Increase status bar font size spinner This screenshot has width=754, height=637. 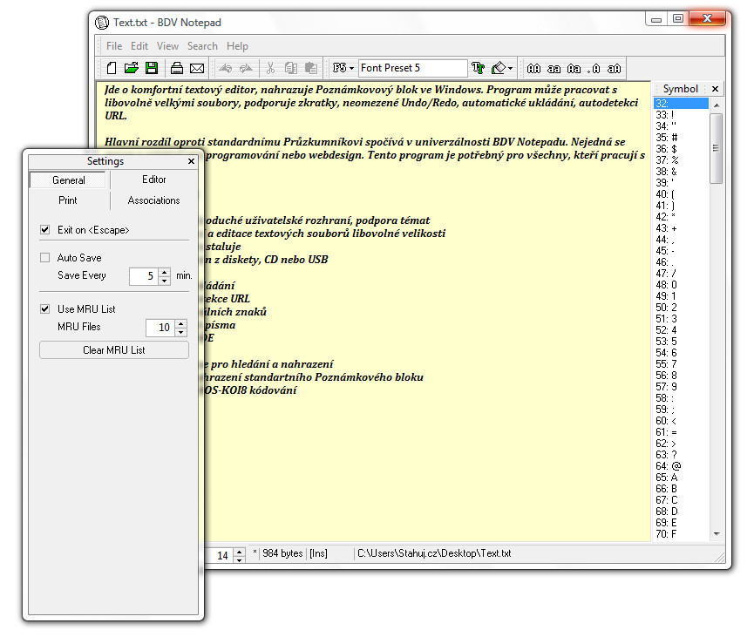240,552
